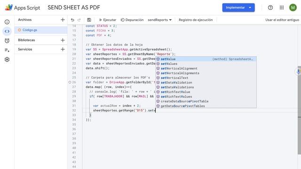
Task: Save project with the disk icon
Action: coord(89,20)
